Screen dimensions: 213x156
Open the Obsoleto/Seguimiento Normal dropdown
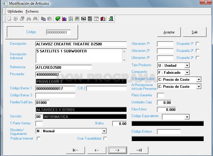tap(104, 131)
